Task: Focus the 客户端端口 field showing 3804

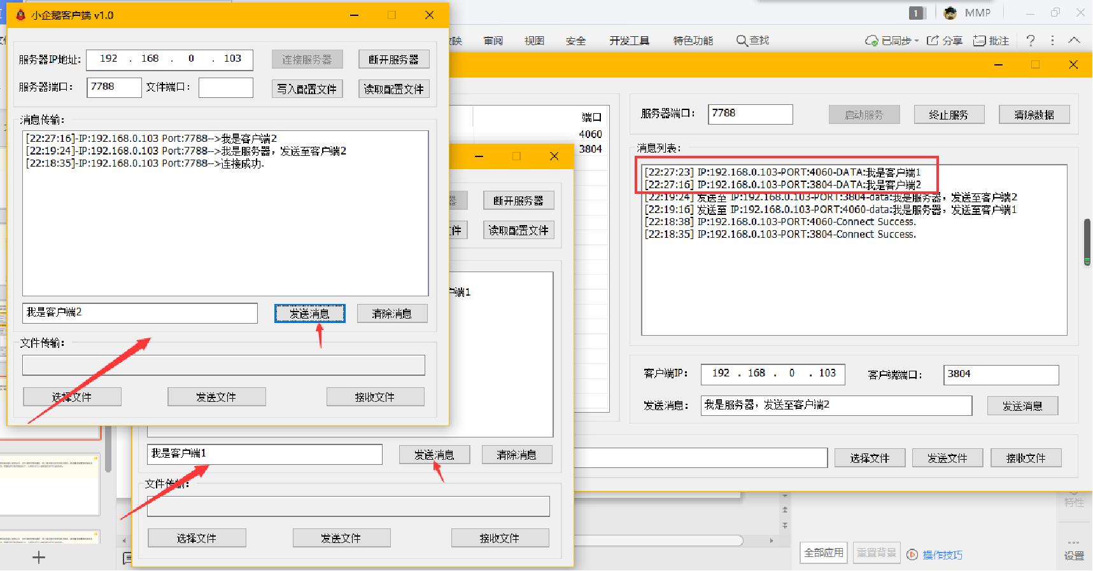Action: coord(1001,375)
